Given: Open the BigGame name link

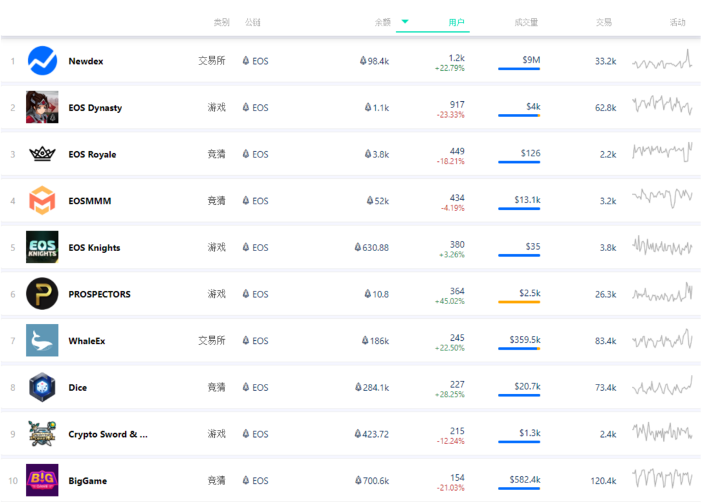Looking at the screenshot, I should [x=88, y=481].
